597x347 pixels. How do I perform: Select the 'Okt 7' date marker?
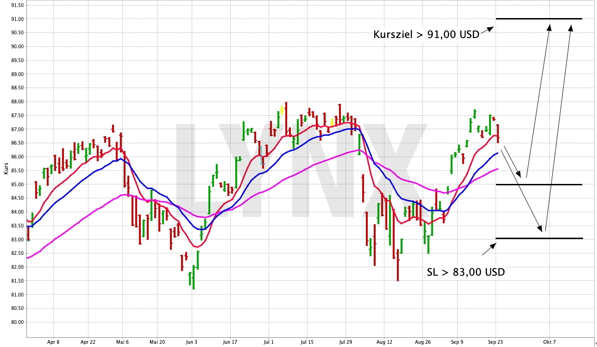click(x=550, y=342)
